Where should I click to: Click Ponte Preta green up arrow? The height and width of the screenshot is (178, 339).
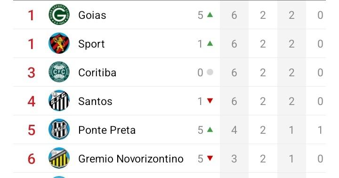pos(210,129)
